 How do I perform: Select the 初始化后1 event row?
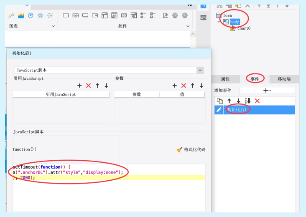point(255,110)
